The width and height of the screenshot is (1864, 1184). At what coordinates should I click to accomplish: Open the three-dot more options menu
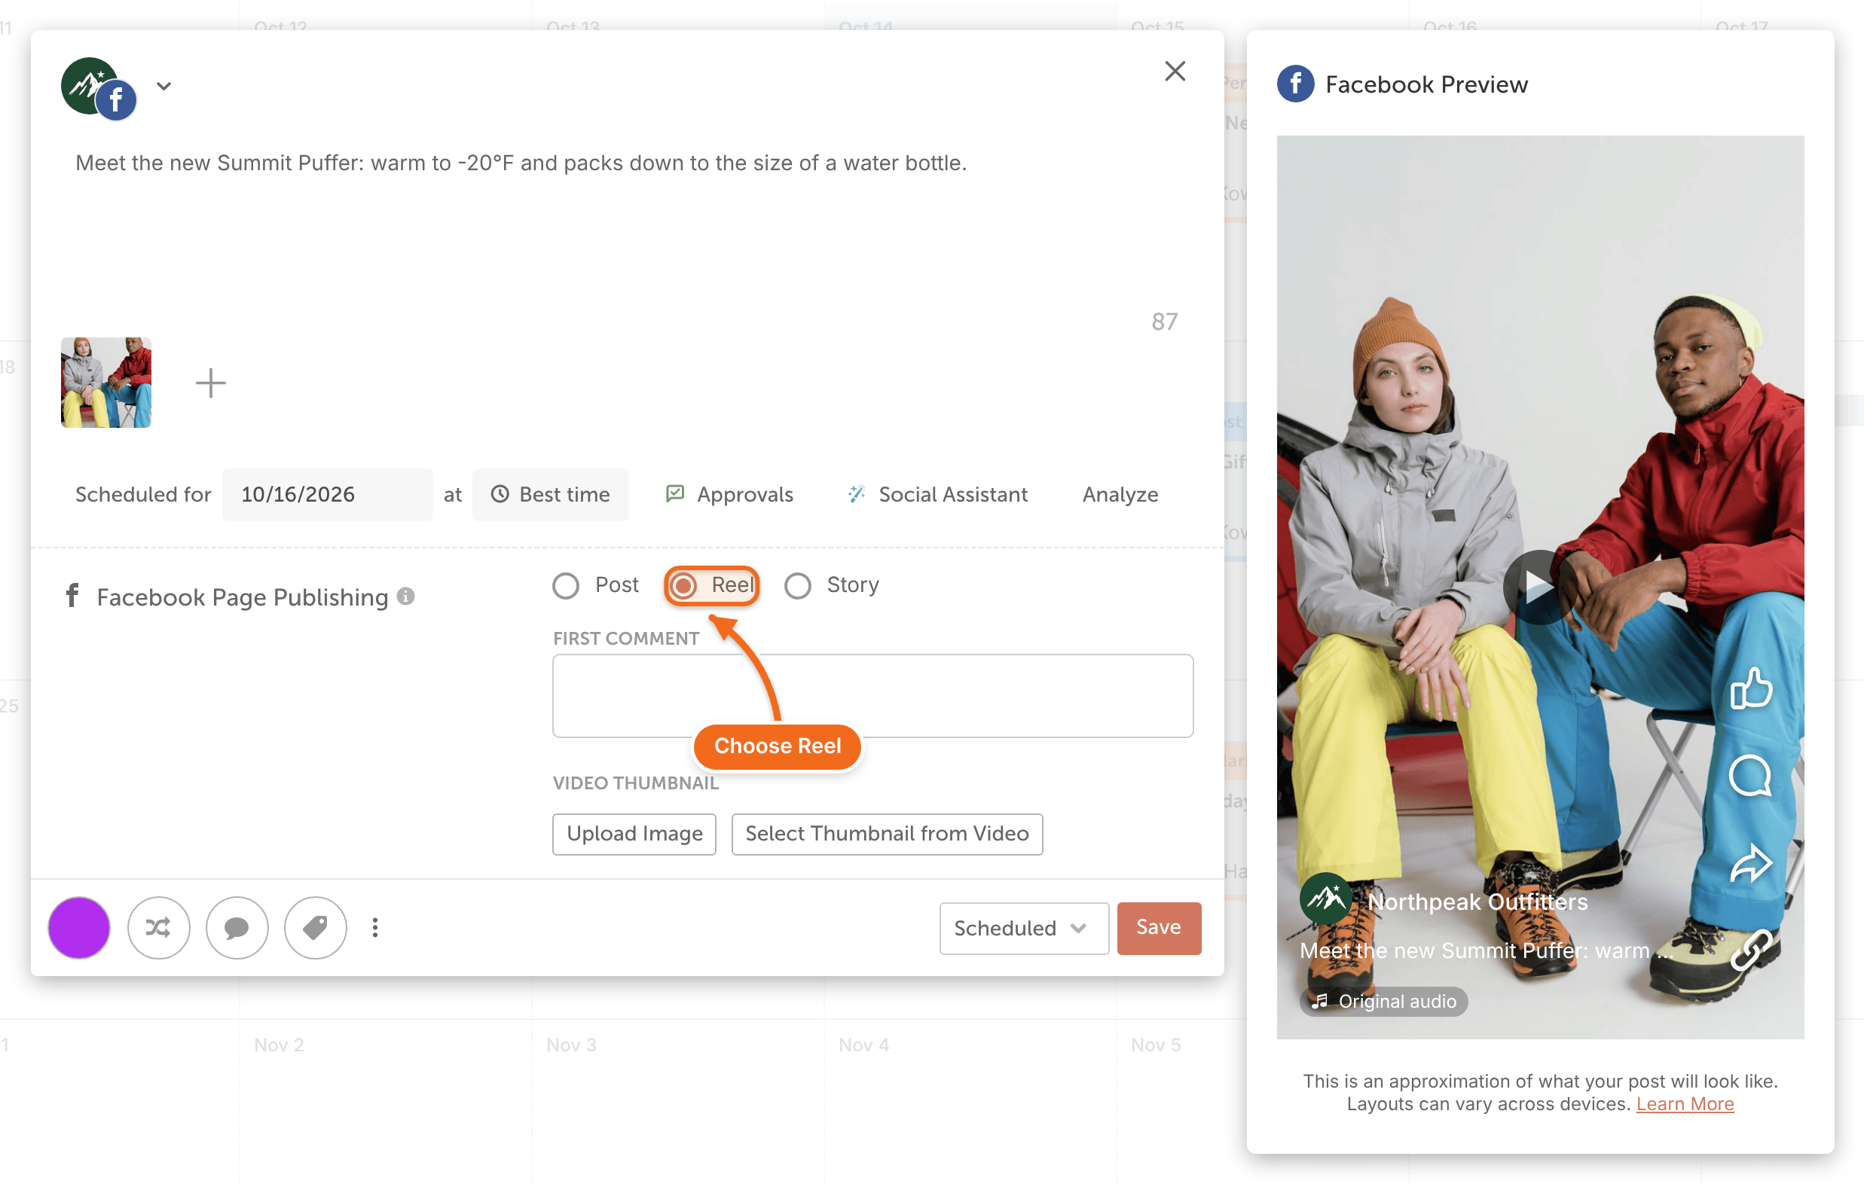(375, 927)
